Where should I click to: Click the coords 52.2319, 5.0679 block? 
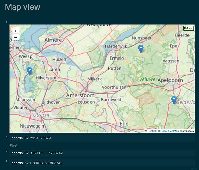[102, 138]
